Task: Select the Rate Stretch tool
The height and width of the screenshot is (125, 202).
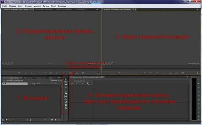Action: (x=66, y=91)
